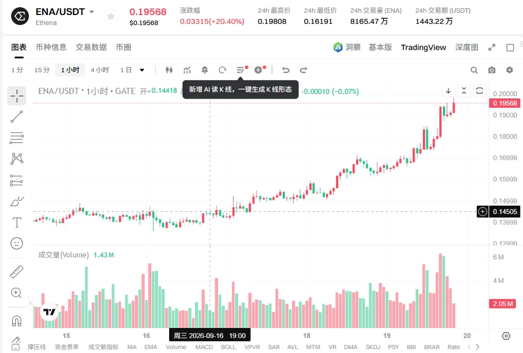Switch to the 图表 tab
This screenshot has width=523, height=353.
pyautogui.click(x=19, y=47)
